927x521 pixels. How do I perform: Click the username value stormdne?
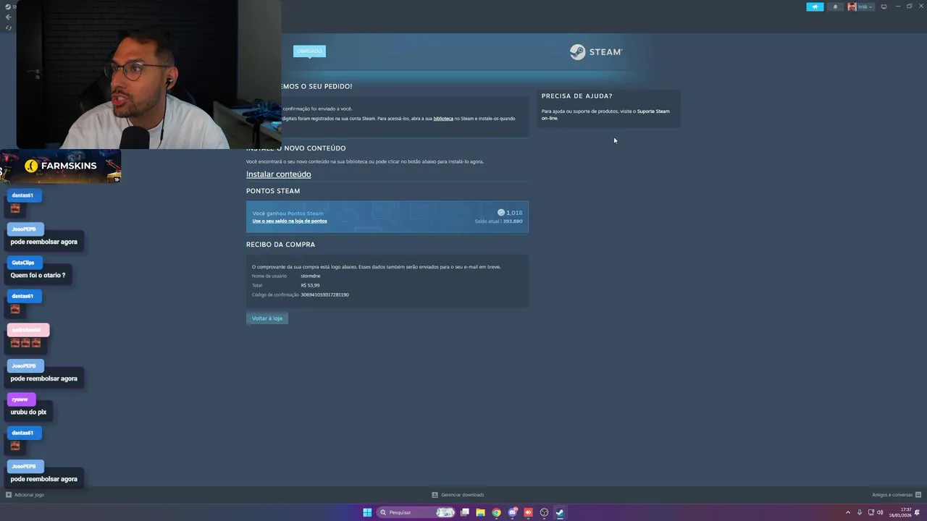tap(310, 276)
